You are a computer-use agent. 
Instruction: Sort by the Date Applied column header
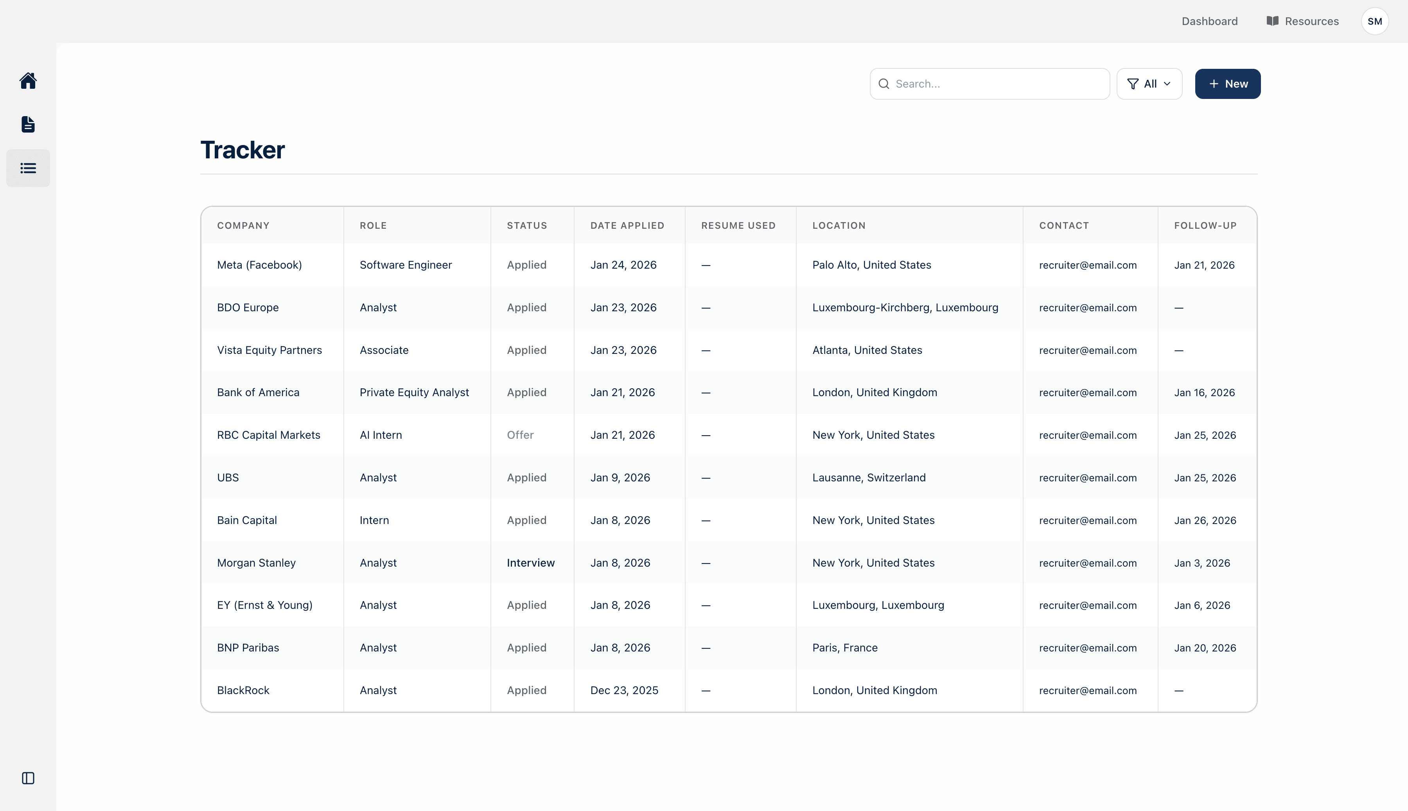coord(627,226)
